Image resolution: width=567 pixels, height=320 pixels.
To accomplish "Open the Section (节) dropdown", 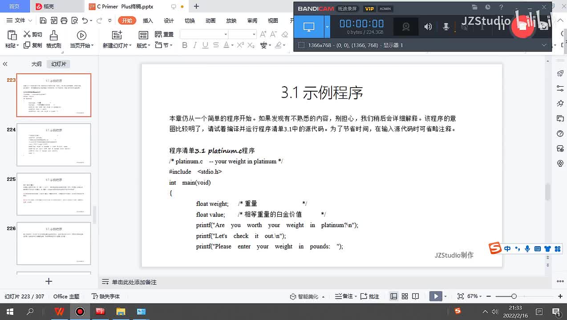I will (x=164, y=45).
